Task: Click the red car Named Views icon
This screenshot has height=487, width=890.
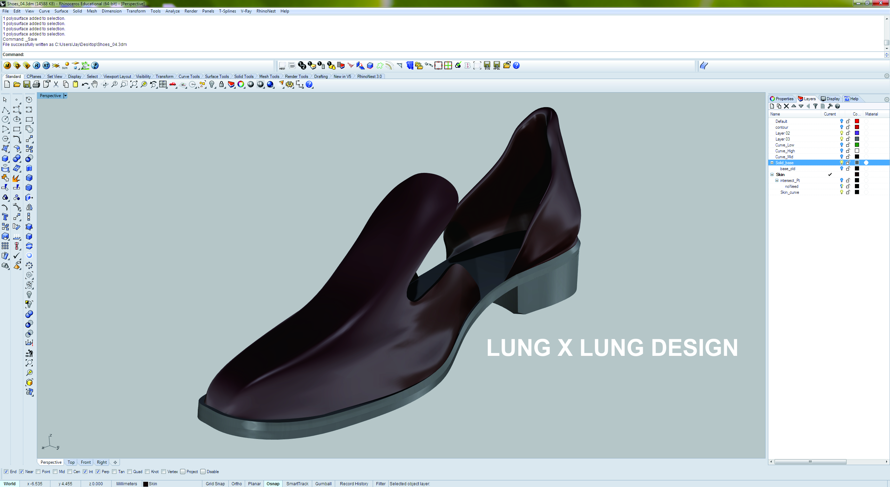Action: (173, 85)
